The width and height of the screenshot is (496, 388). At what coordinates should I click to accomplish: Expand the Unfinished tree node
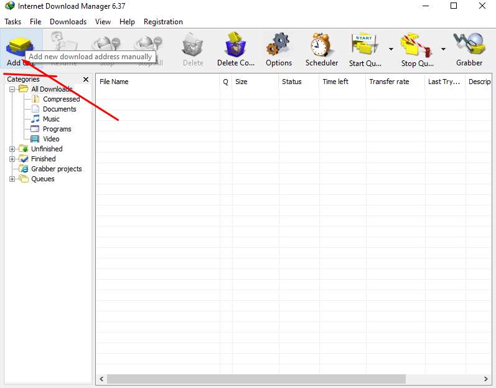coord(12,149)
